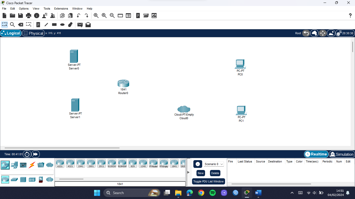Click the Delete scenario button
The height and width of the screenshot is (199, 355).
pos(215,173)
